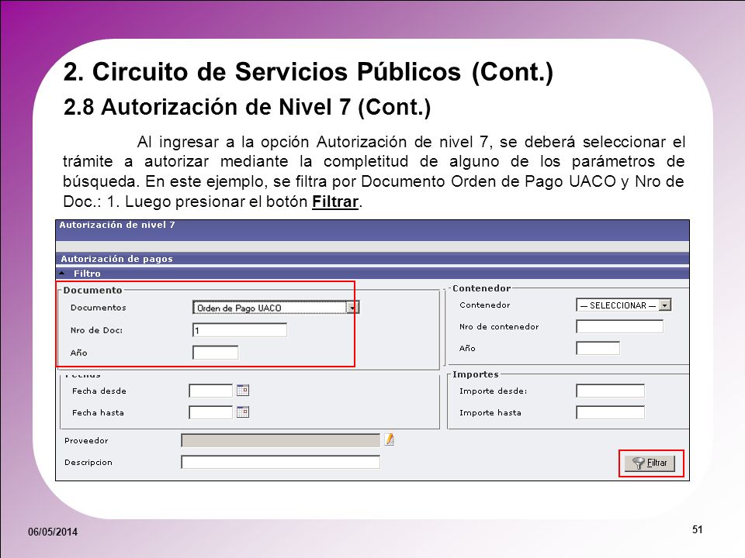Click the Autorización de pagos header
Image resolution: width=745 pixels, height=558 pixels.
pyautogui.click(x=116, y=259)
